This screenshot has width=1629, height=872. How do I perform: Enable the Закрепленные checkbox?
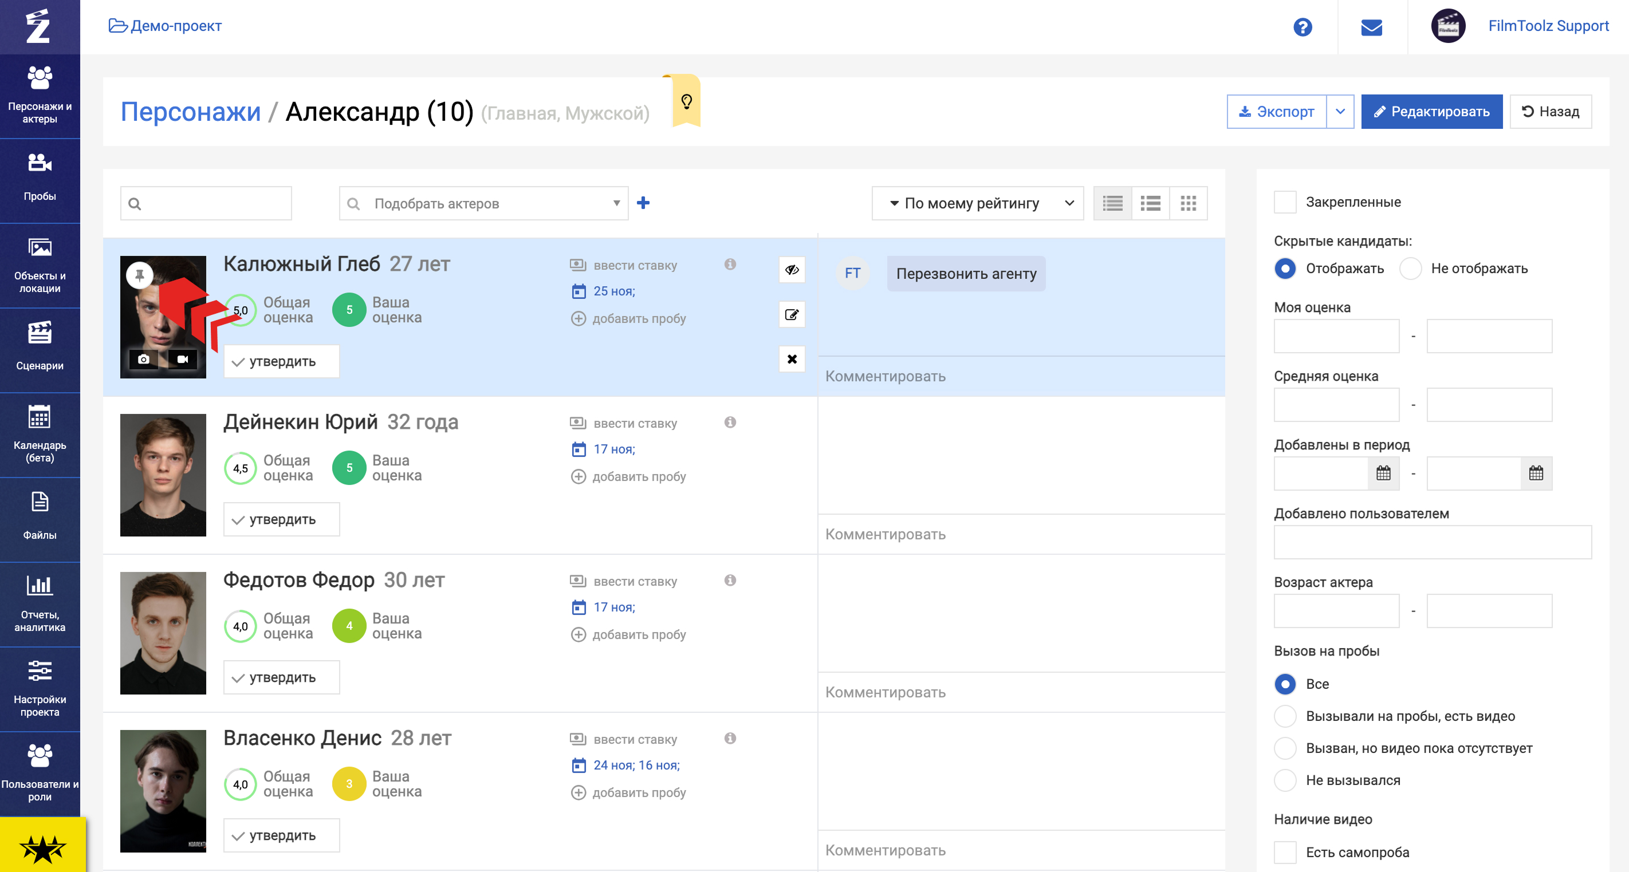(1284, 202)
